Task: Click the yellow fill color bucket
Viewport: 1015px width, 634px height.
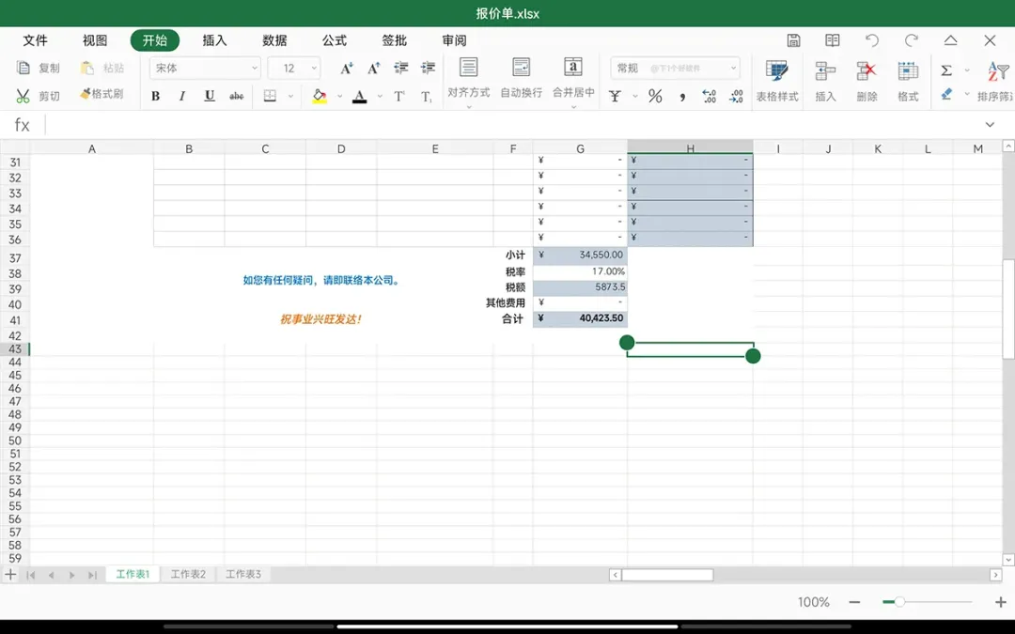Action: coord(320,97)
